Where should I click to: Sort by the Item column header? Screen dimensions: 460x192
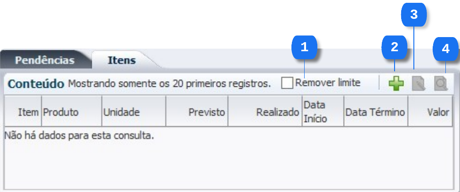point(23,111)
